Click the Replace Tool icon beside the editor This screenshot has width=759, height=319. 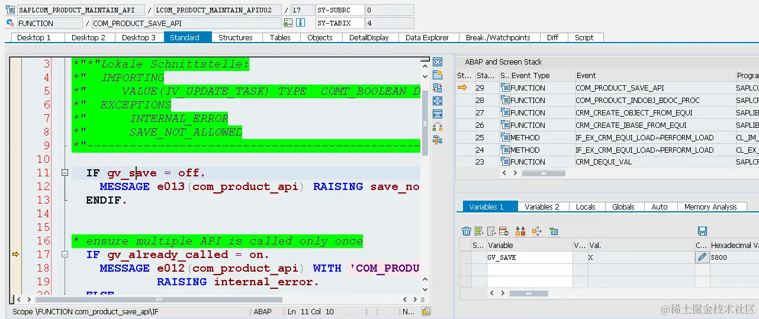[438, 88]
